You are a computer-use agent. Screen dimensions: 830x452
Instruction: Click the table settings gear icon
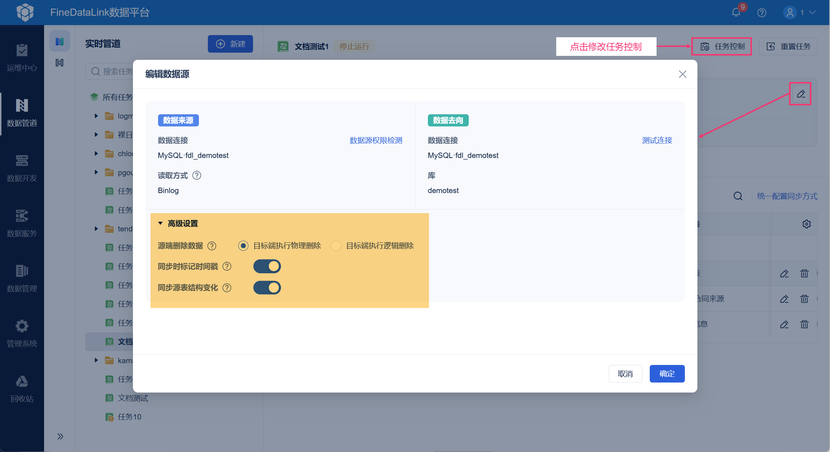[x=806, y=224]
